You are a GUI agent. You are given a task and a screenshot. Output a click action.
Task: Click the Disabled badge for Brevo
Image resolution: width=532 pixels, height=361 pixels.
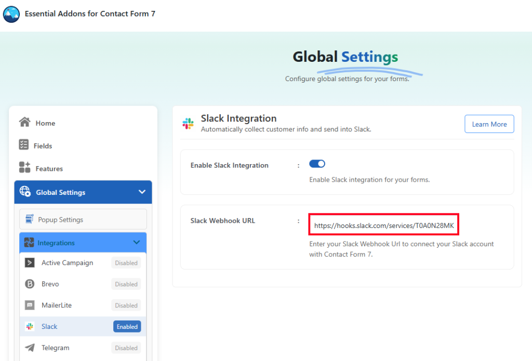coord(126,284)
